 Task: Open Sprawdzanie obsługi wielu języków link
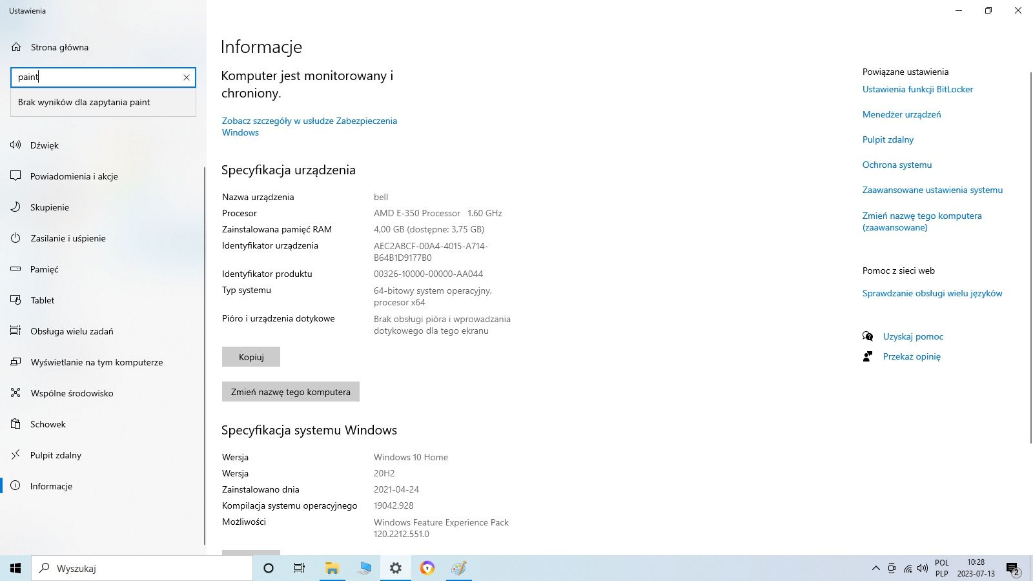932,293
